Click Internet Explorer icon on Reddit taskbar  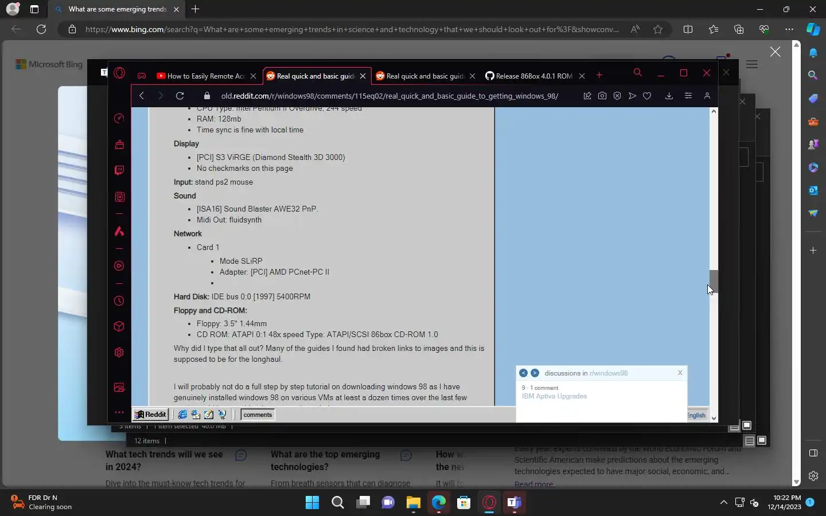pyautogui.click(x=182, y=415)
